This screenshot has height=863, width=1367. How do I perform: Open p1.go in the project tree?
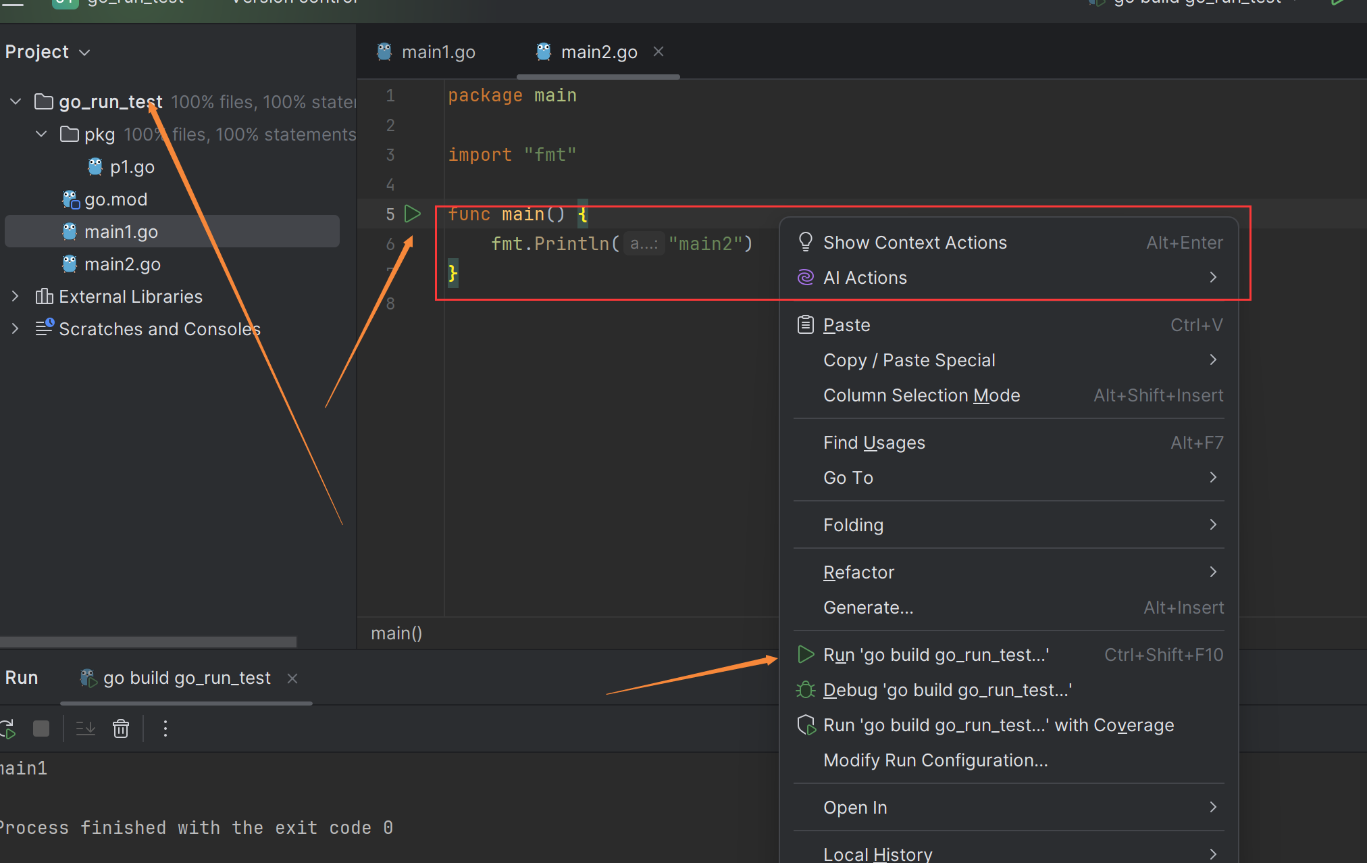click(x=132, y=167)
